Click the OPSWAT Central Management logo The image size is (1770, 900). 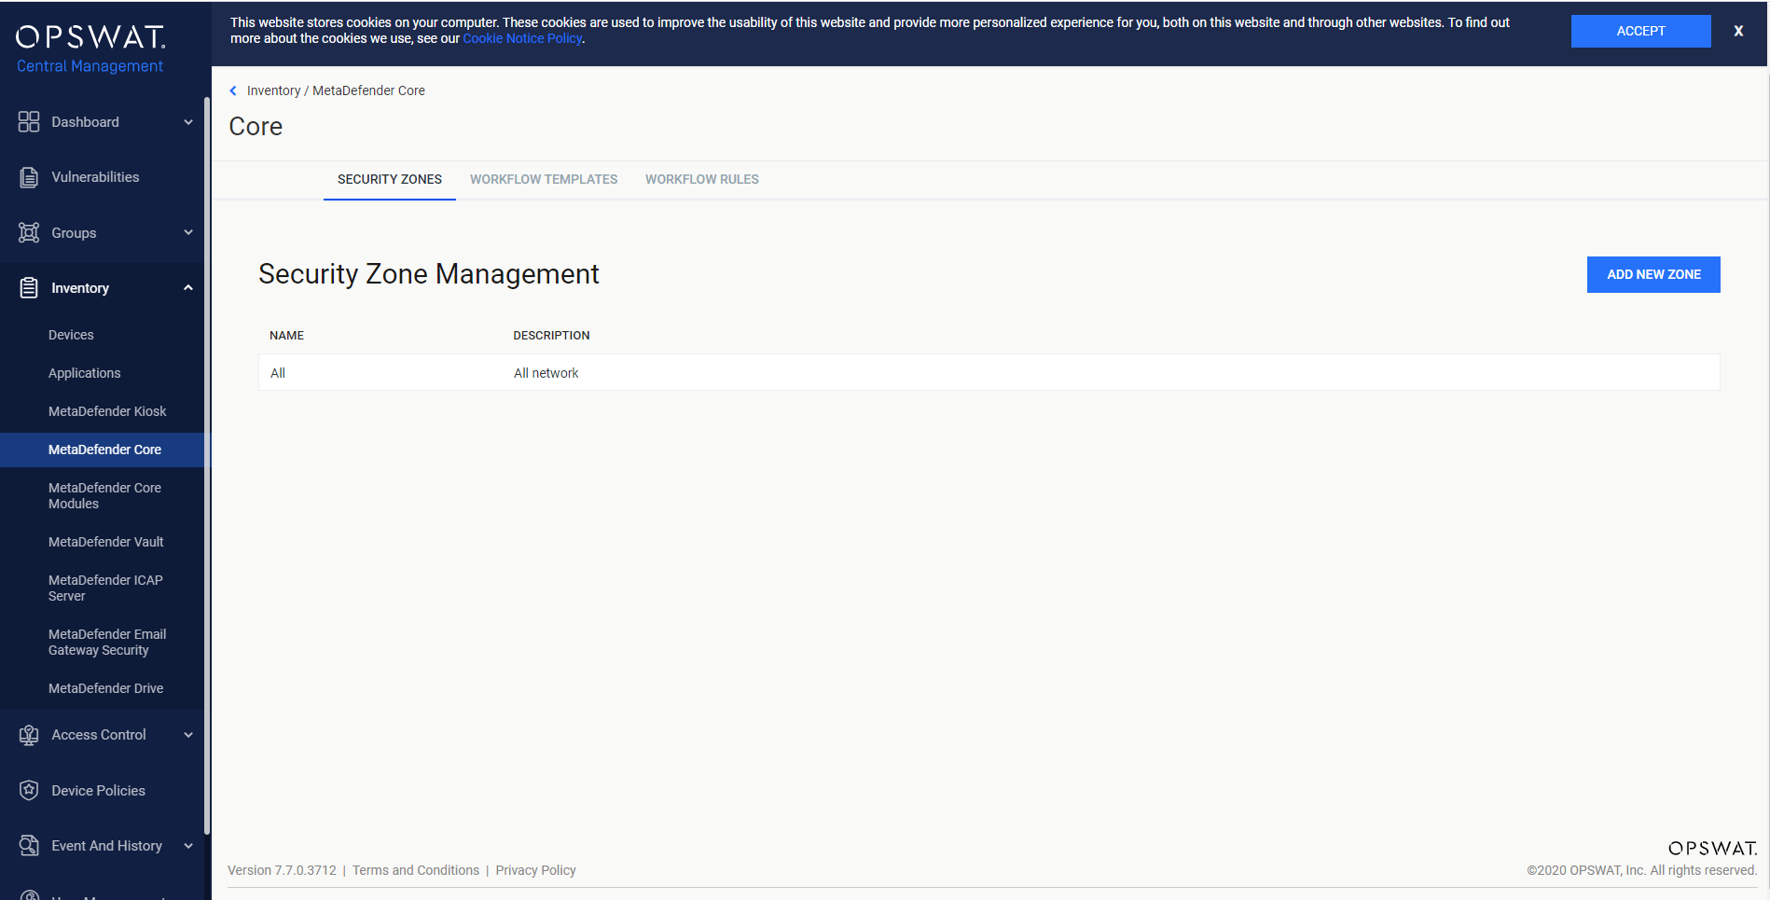click(90, 48)
